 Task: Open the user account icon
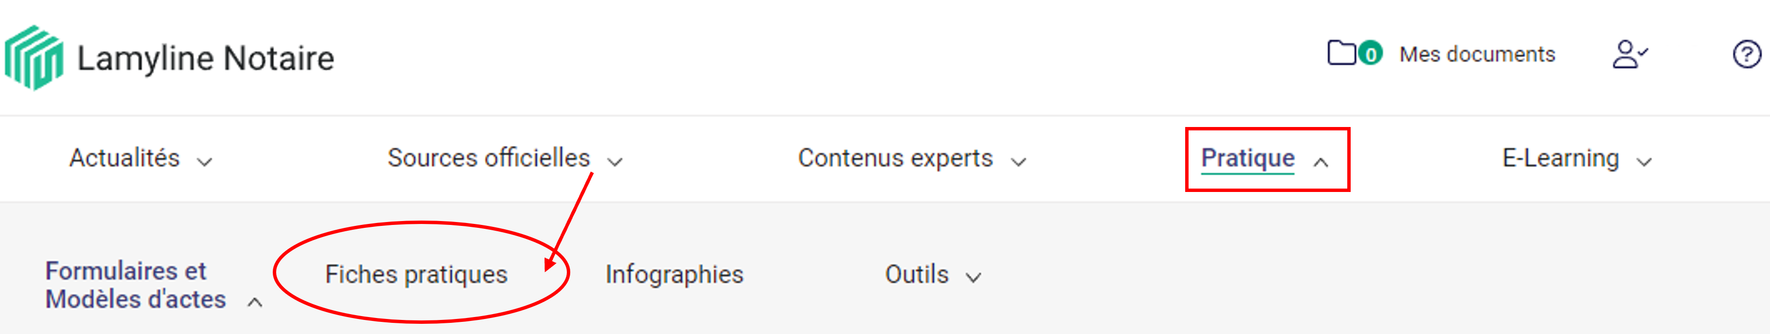coord(1628,54)
